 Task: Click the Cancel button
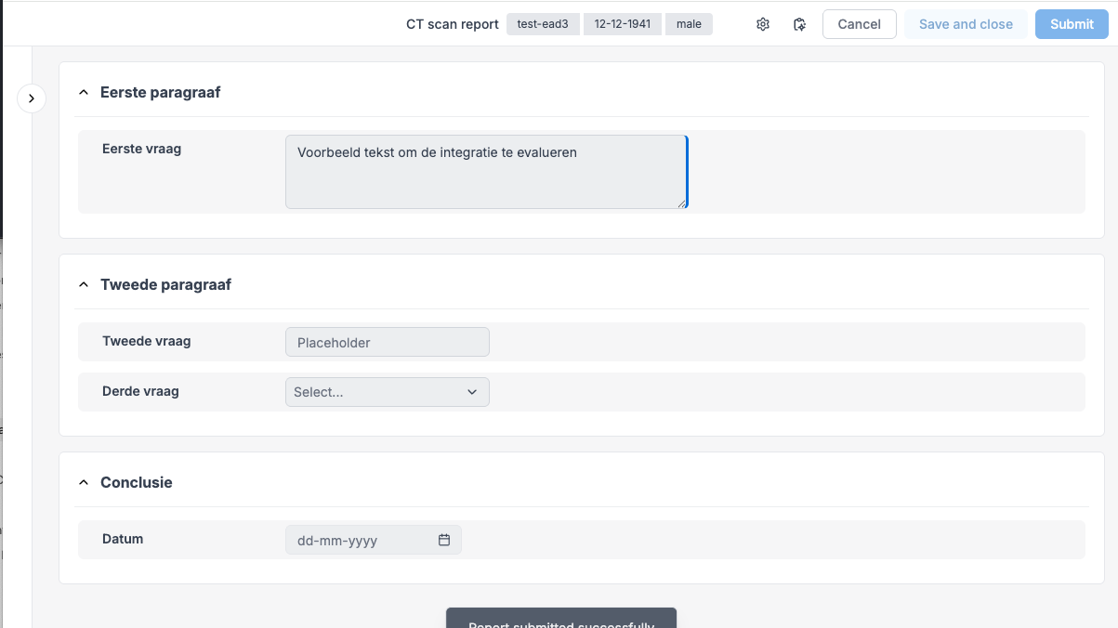[859, 24]
